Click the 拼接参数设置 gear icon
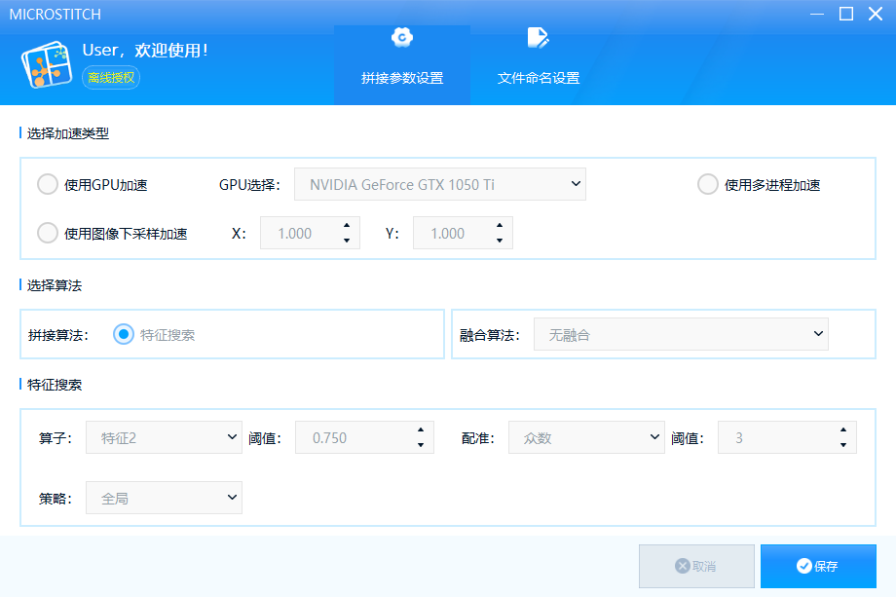The height and width of the screenshot is (597, 896). (401, 39)
